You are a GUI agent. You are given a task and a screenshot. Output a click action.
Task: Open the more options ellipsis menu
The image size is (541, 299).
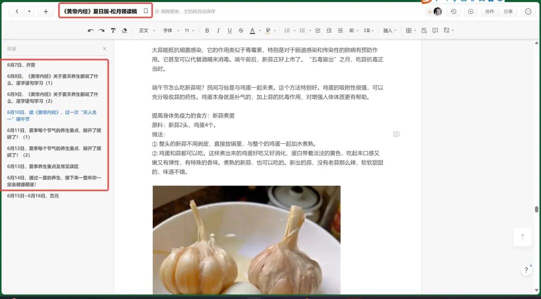pos(528,12)
